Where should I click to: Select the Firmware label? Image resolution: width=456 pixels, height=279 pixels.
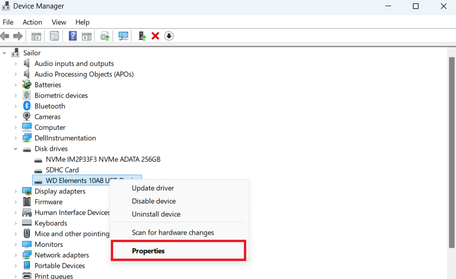tap(49, 202)
